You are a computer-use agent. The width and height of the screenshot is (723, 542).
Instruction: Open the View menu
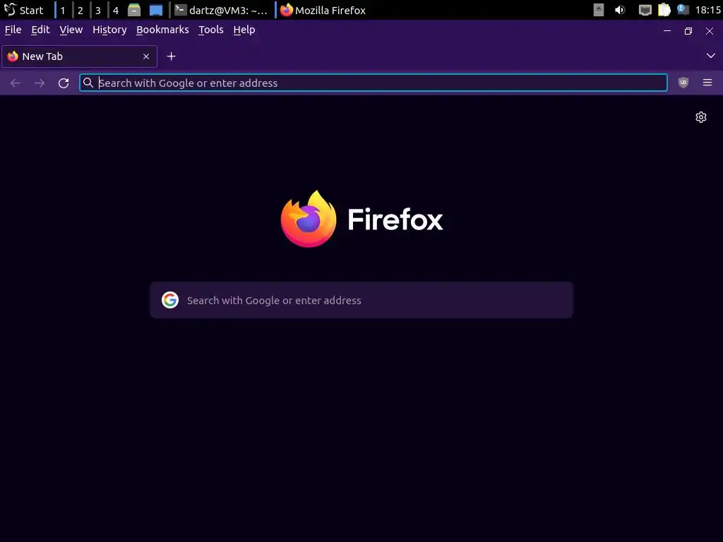[x=71, y=30]
